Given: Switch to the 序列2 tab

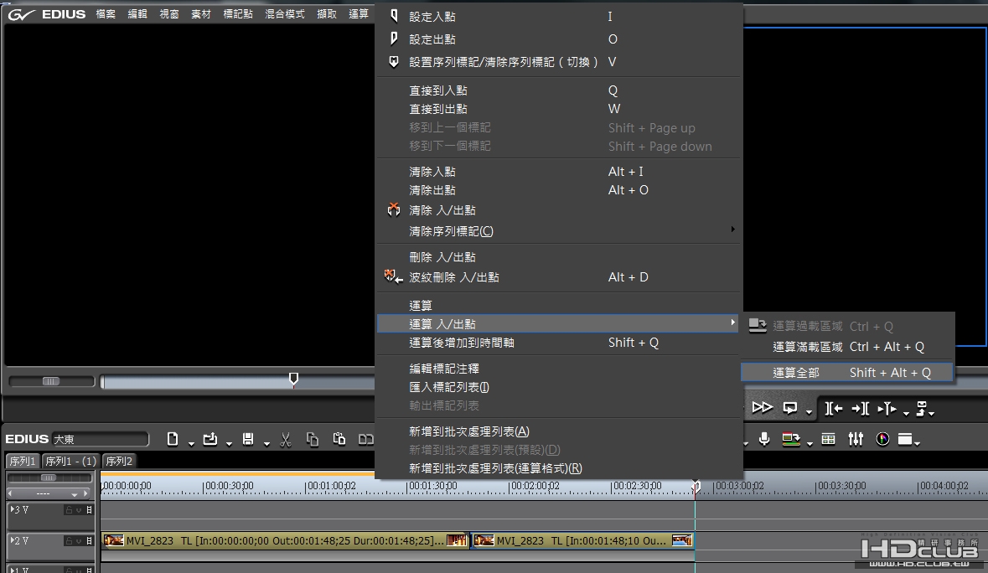Looking at the screenshot, I should pos(119,461).
